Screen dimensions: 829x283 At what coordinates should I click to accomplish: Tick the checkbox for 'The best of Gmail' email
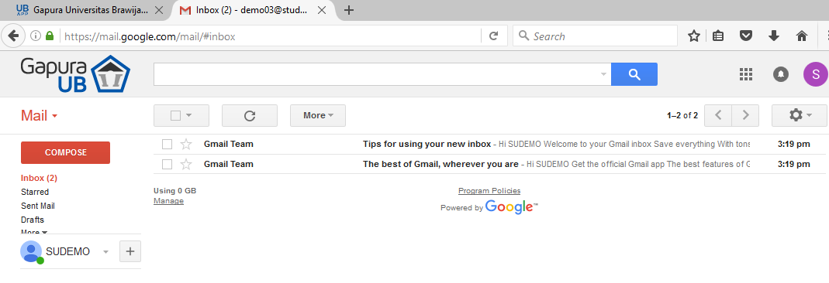[167, 165]
